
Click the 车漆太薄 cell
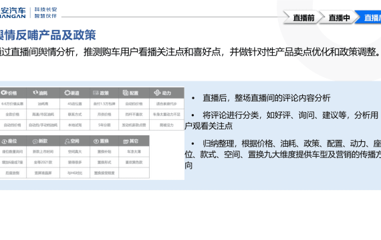click(134, 151)
